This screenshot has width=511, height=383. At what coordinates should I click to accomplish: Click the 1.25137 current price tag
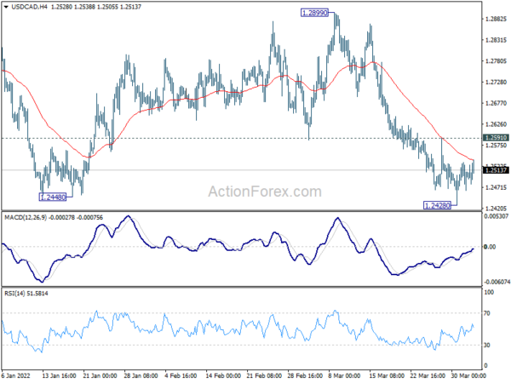[x=496, y=170]
